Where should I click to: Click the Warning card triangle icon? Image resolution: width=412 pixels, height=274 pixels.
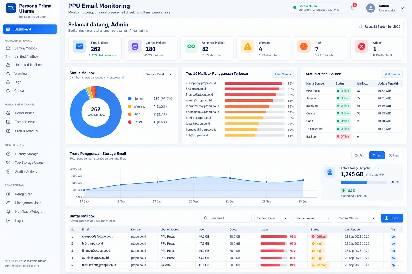pyautogui.click(x=248, y=47)
